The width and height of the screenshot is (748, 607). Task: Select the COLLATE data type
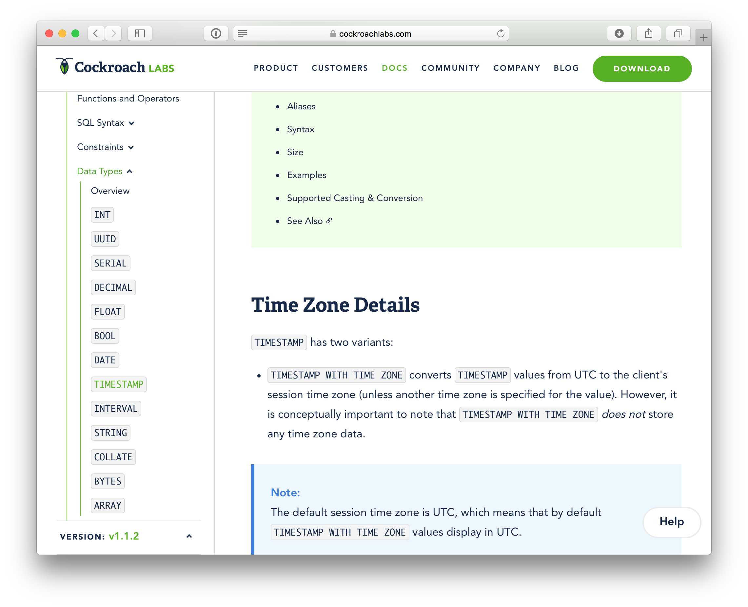(113, 457)
